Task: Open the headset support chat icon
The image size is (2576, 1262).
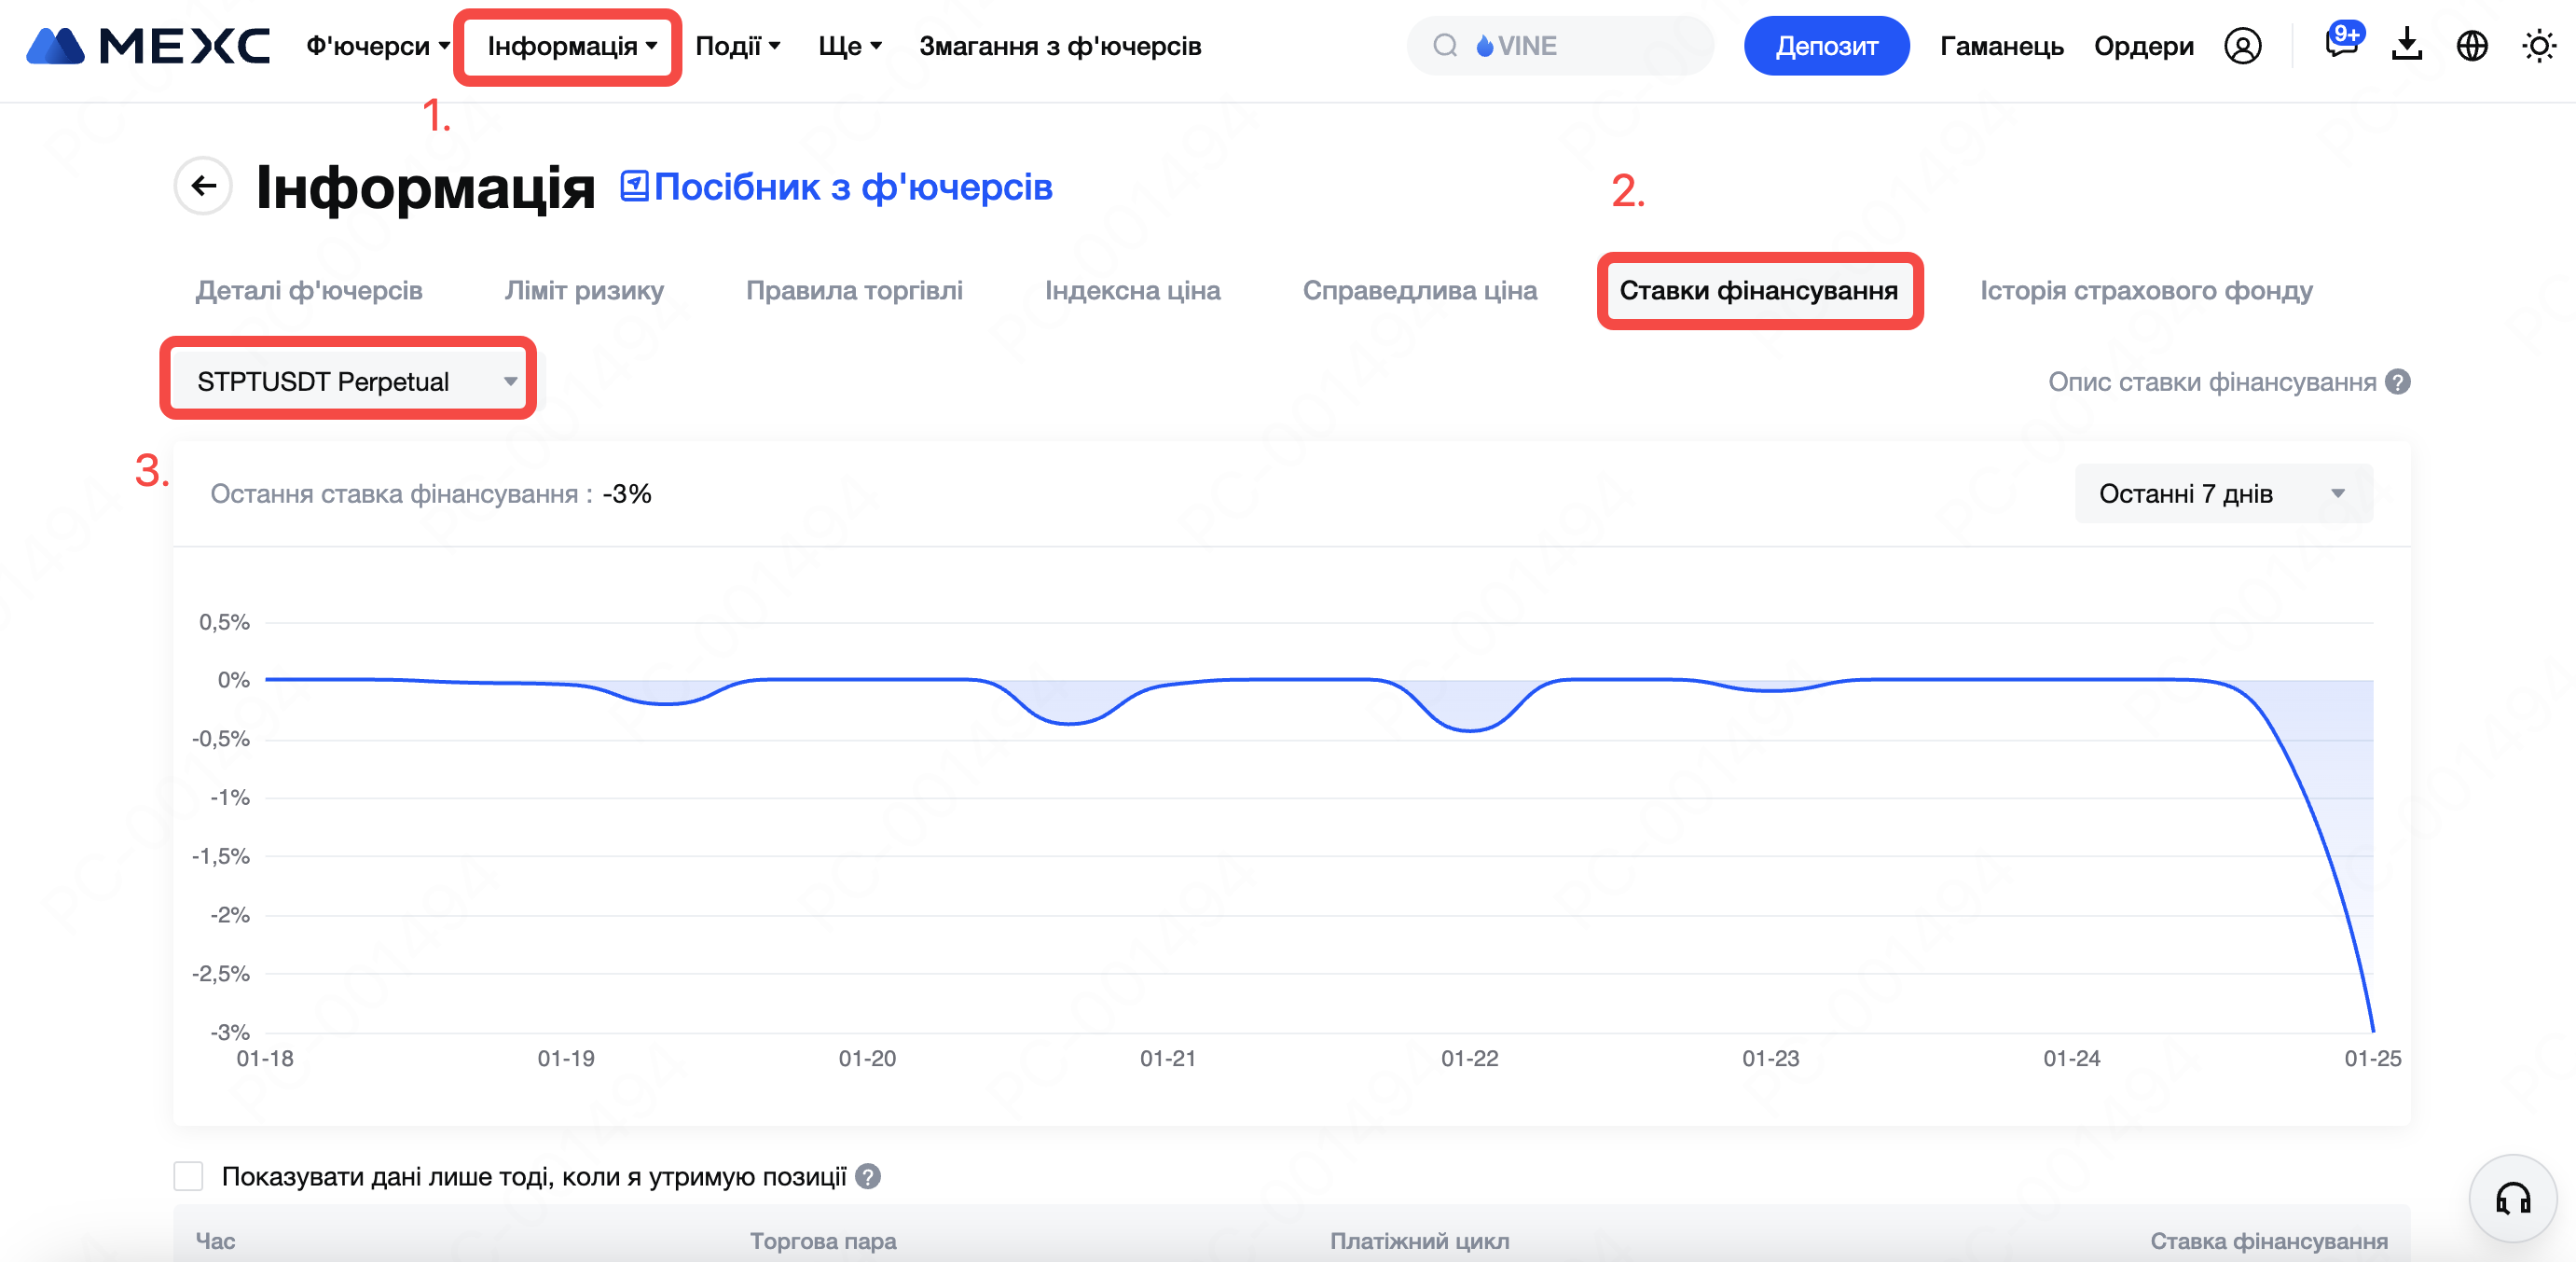Action: pos(2512,1198)
